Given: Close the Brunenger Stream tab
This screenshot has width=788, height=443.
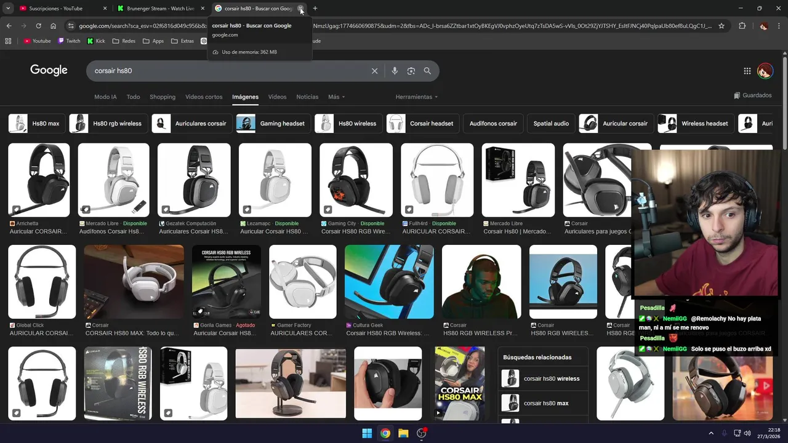Looking at the screenshot, I should coord(203,9).
